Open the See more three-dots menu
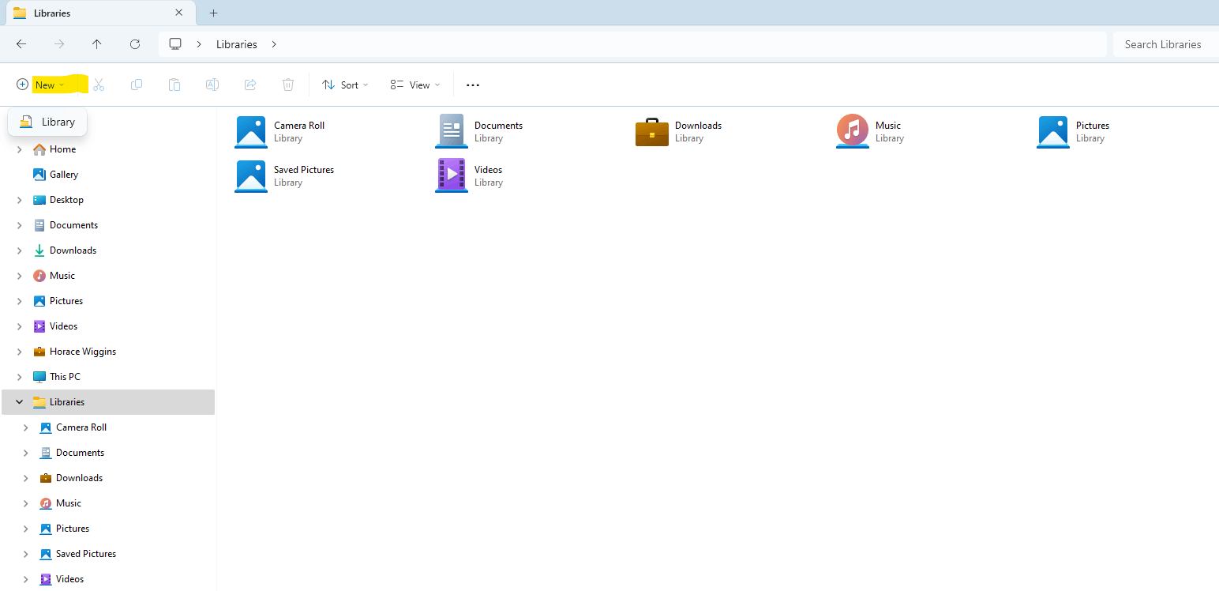 pyautogui.click(x=473, y=85)
